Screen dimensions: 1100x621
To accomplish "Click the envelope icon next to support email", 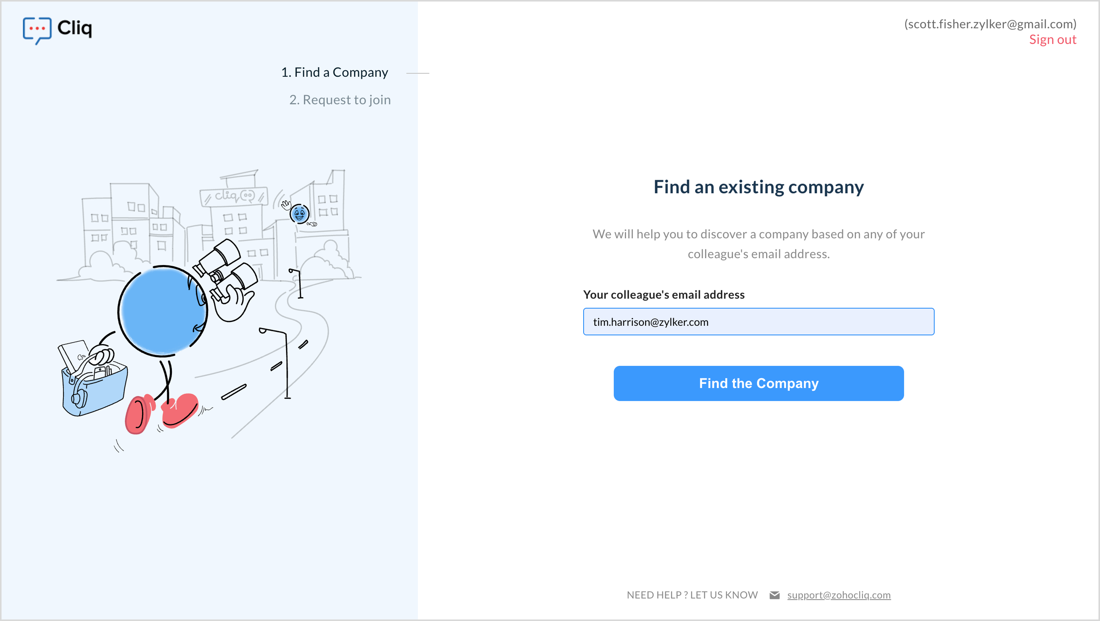I will (774, 595).
